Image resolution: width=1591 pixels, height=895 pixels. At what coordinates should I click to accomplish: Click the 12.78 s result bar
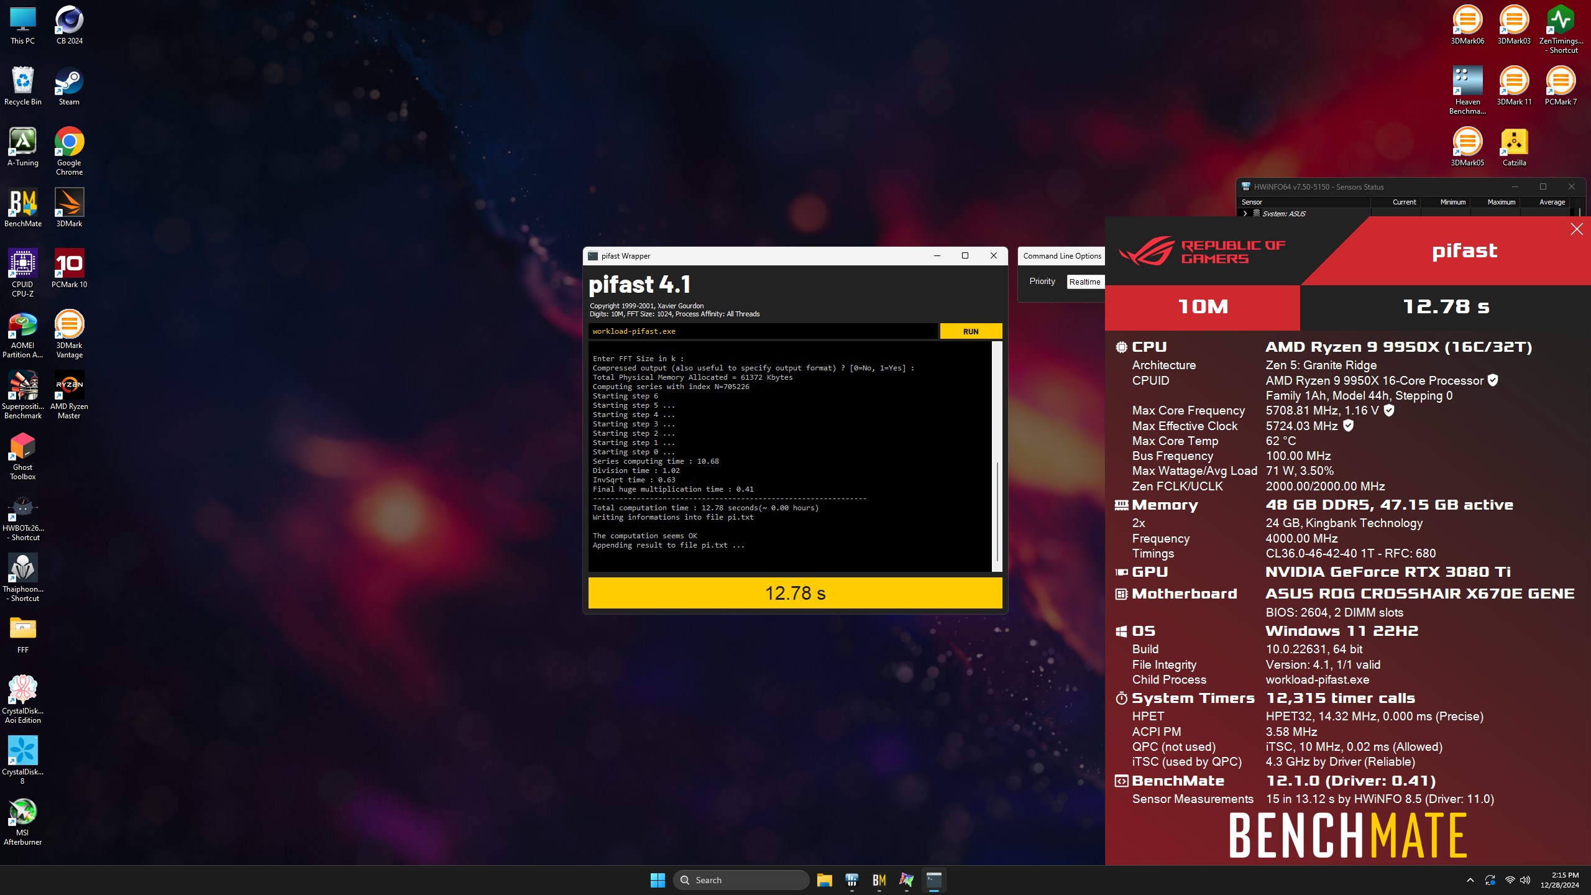(x=795, y=593)
